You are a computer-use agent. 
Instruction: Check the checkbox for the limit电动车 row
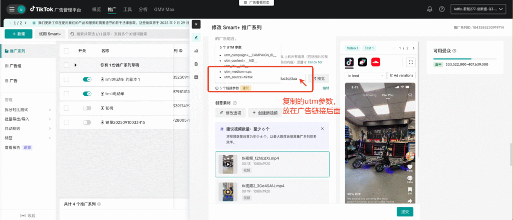coord(67,94)
